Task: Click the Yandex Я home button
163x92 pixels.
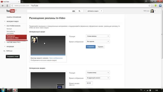Action: (7, 6)
